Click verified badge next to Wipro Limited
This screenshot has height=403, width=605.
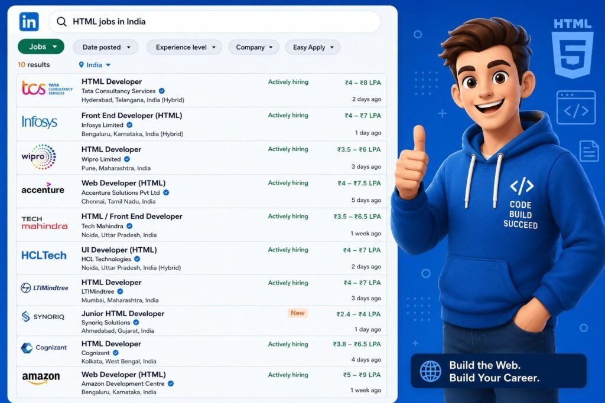click(x=127, y=159)
